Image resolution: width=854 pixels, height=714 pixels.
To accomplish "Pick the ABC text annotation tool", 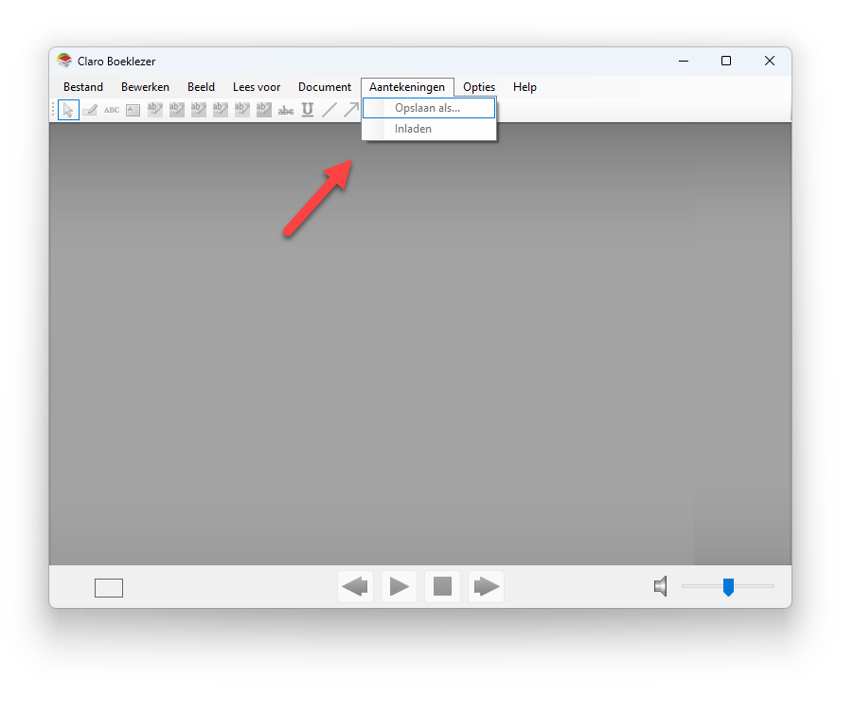I will click(112, 110).
